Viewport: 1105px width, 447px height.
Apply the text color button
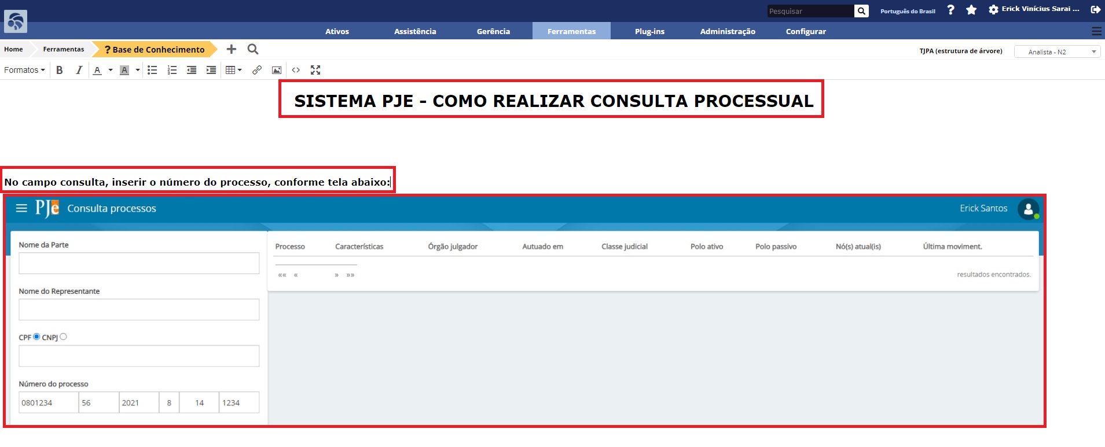tap(97, 70)
